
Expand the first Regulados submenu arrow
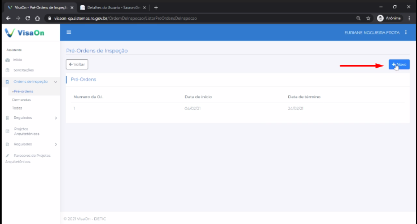[56, 118]
